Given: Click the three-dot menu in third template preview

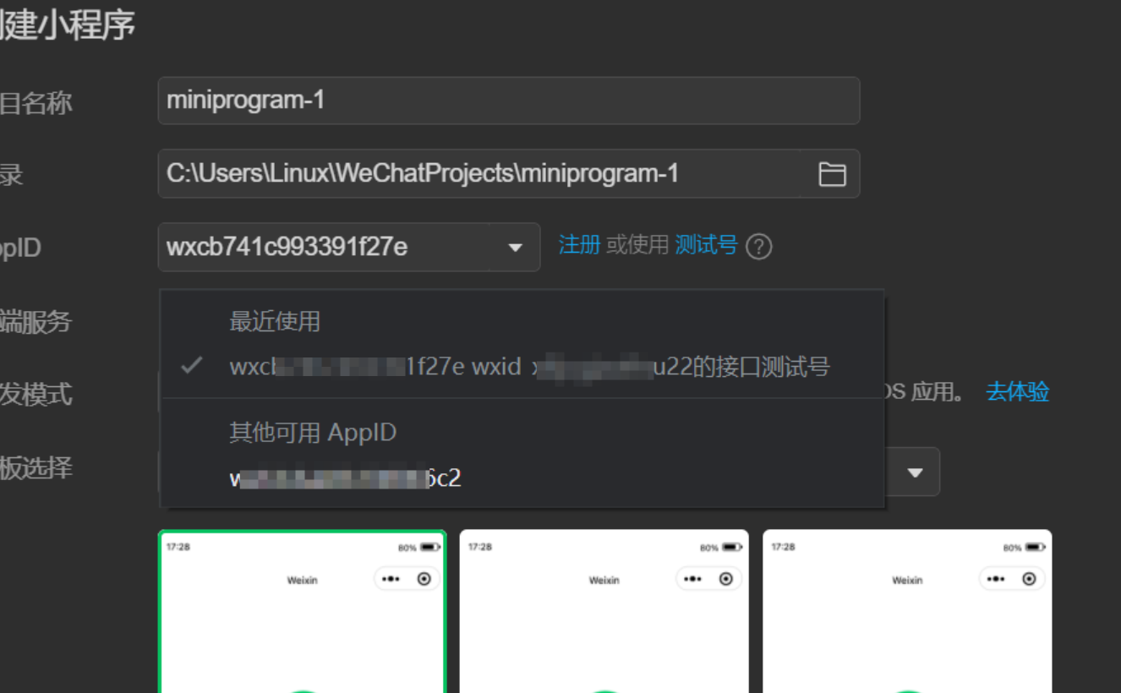Looking at the screenshot, I should pos(996,579).
